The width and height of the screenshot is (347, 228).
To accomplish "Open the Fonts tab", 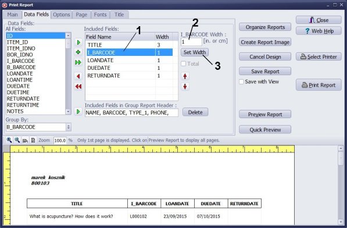I will [100, 15].
